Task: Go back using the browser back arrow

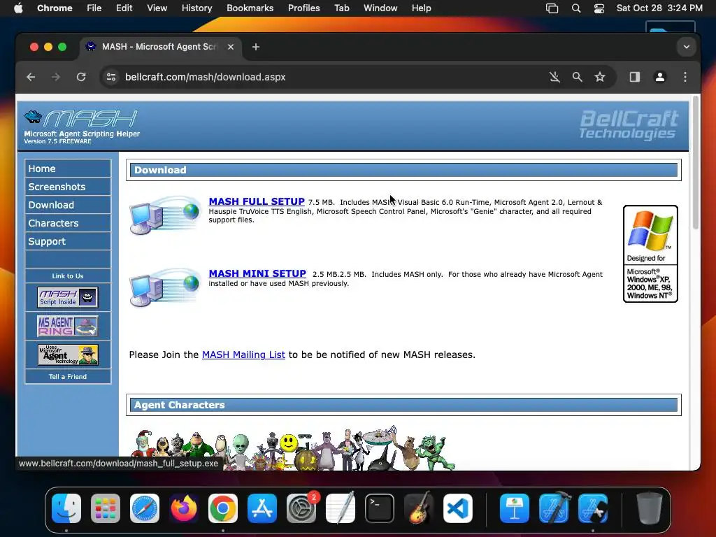Action: (31, 77)
